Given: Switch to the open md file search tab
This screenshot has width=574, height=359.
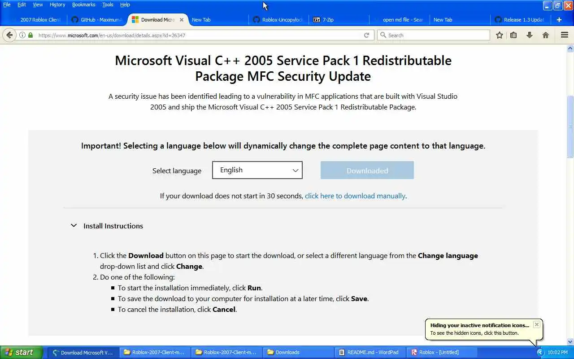Looking at the screenshot, I should click(x=400, y=20).
